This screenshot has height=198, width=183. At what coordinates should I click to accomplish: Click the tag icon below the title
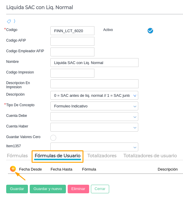(9, 21)
